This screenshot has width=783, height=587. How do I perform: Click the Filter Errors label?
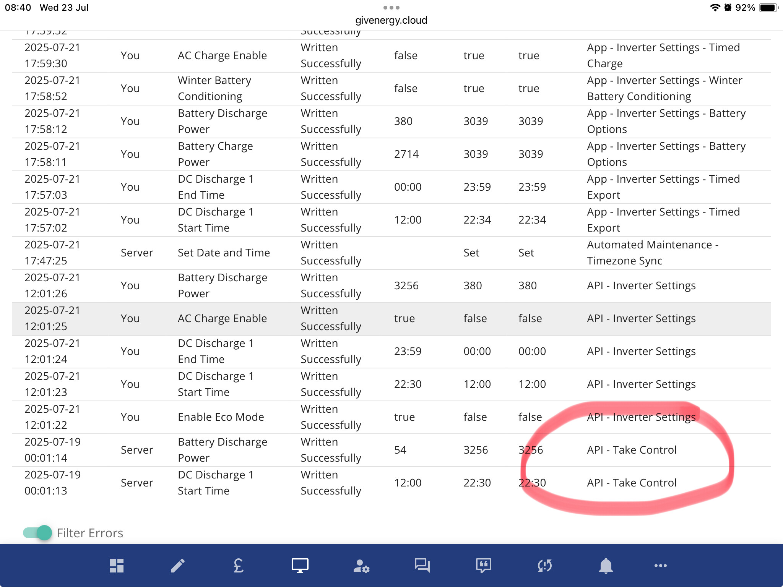(90, 533)
